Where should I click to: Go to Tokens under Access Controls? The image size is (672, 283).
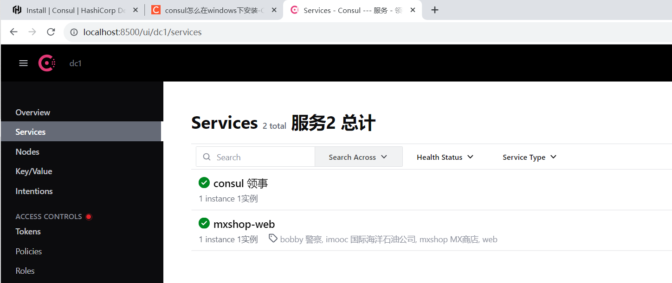[28, 232]
